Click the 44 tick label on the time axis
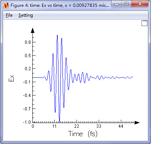 pos(121,126)
